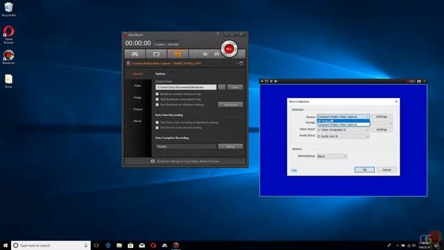Open Auto Complete Recording Setting button
Screen dimensions: 444x250
point(230,147)
